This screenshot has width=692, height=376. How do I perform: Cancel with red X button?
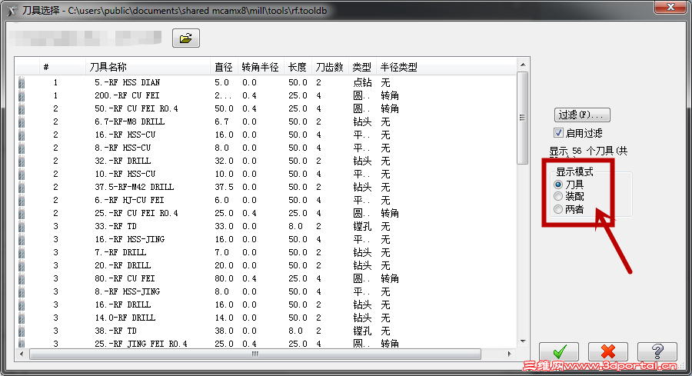[607, 351]
